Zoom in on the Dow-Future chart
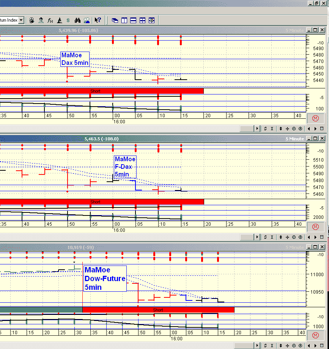329x349 pixels. (300, 345)
